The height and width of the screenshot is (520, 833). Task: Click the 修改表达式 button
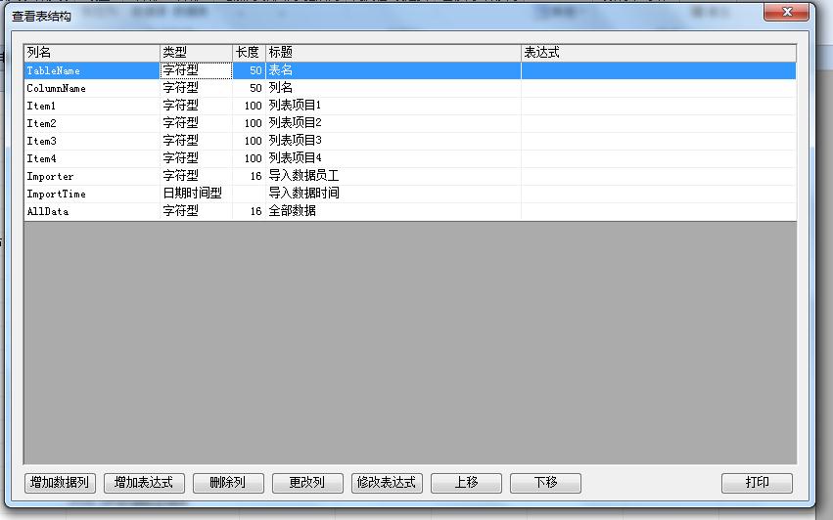tap(387, 483)
